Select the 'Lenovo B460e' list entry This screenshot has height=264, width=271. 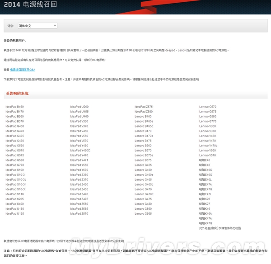coord(144,121)
